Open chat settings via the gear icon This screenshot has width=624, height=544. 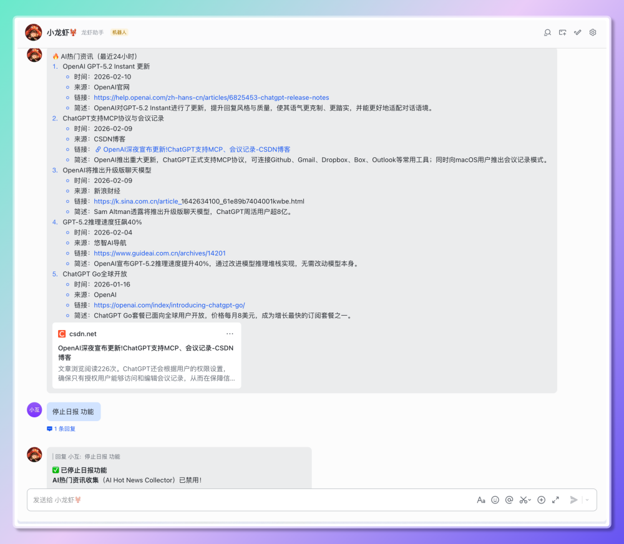click(592, 32)
